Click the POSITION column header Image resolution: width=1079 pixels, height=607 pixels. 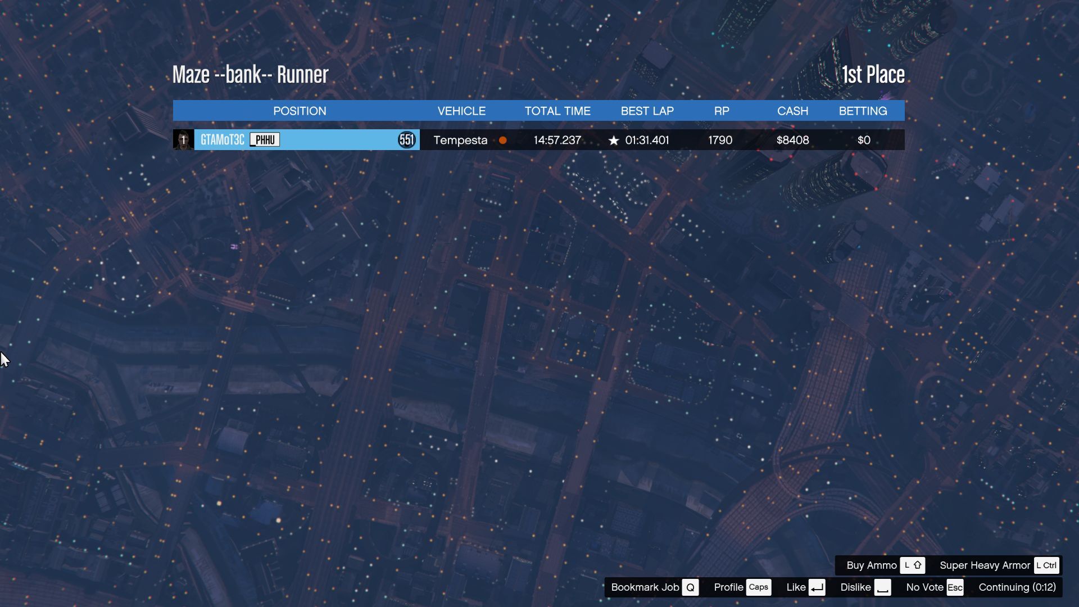[300, 111]
